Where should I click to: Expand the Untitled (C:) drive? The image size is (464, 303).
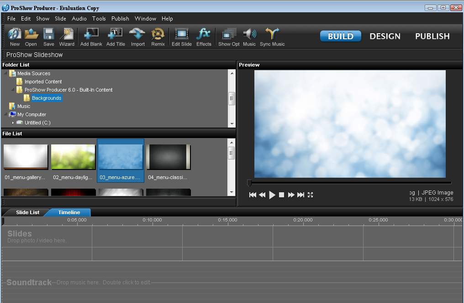(x=13, y=123)
